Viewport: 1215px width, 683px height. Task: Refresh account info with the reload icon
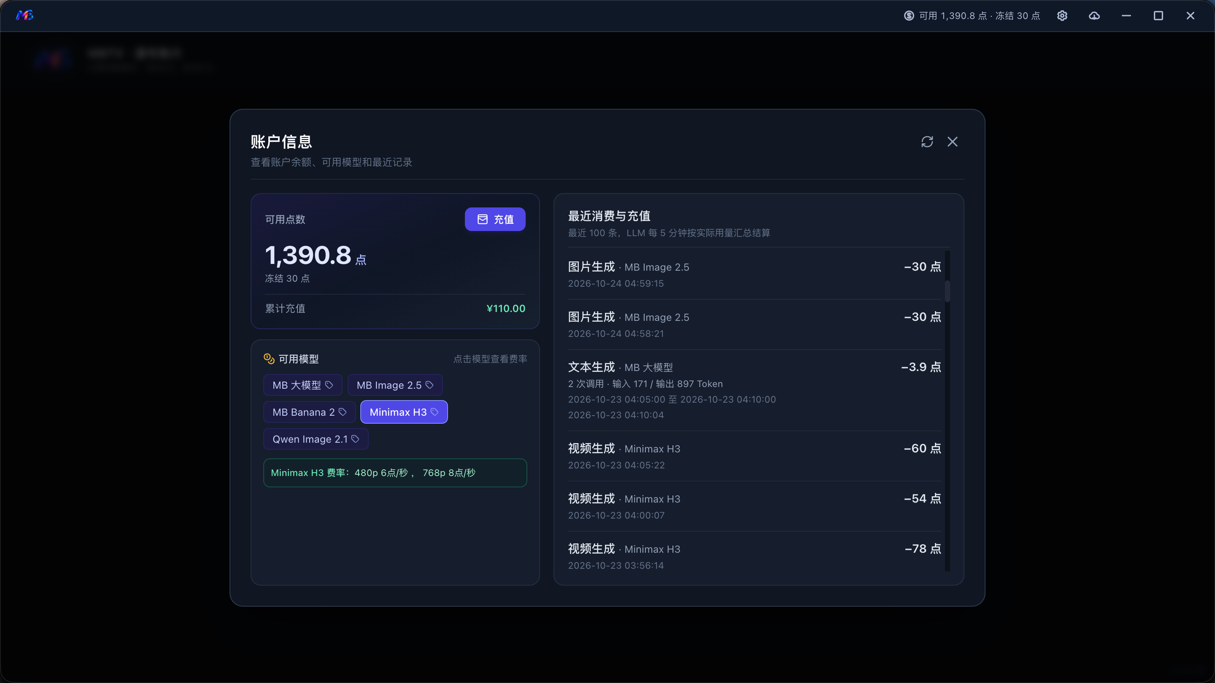point(927,142)
